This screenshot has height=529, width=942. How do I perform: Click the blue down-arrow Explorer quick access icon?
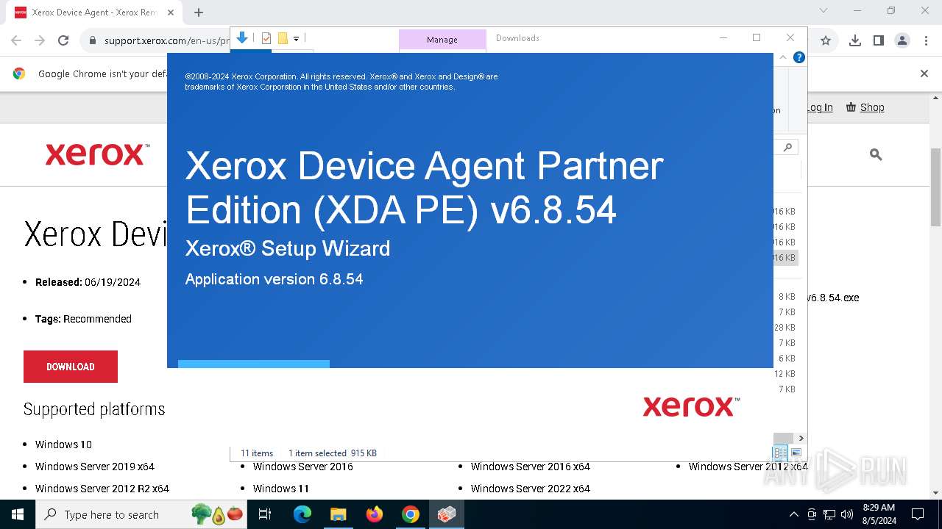pos(242,37)
